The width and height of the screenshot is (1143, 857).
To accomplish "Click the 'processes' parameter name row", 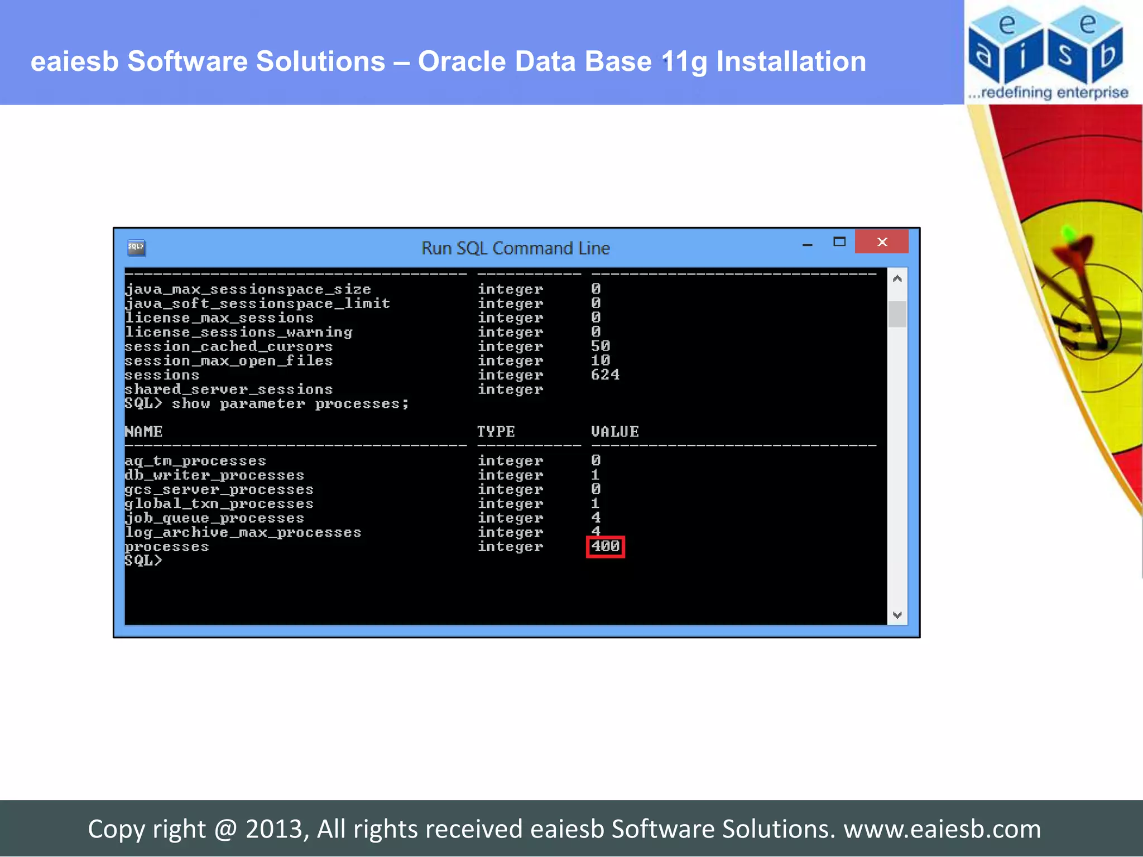I will point(167,547).
